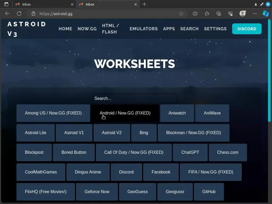Click the address bar URL astroid.gg

click(x=56, y=14)
